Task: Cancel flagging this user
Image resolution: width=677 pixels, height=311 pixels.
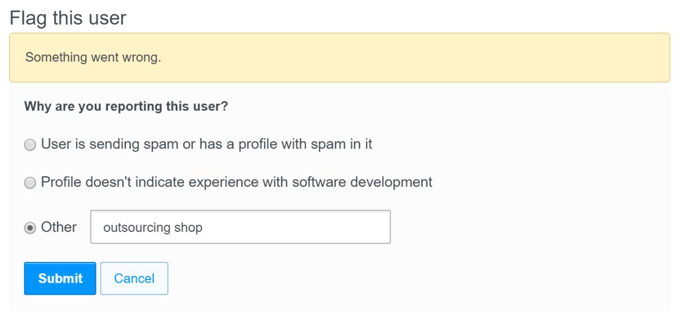Action: [x=134, y=278]
